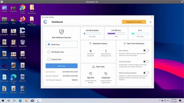Show hidden system tray icons chevron

[x=160, y=100]
